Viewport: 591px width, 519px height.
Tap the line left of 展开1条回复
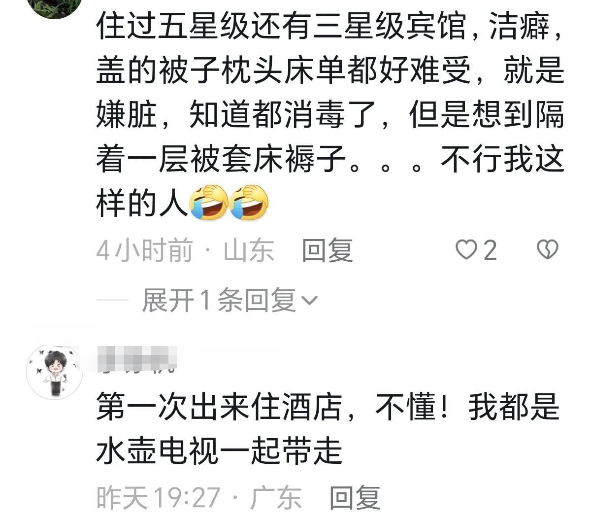pos(112,300)
